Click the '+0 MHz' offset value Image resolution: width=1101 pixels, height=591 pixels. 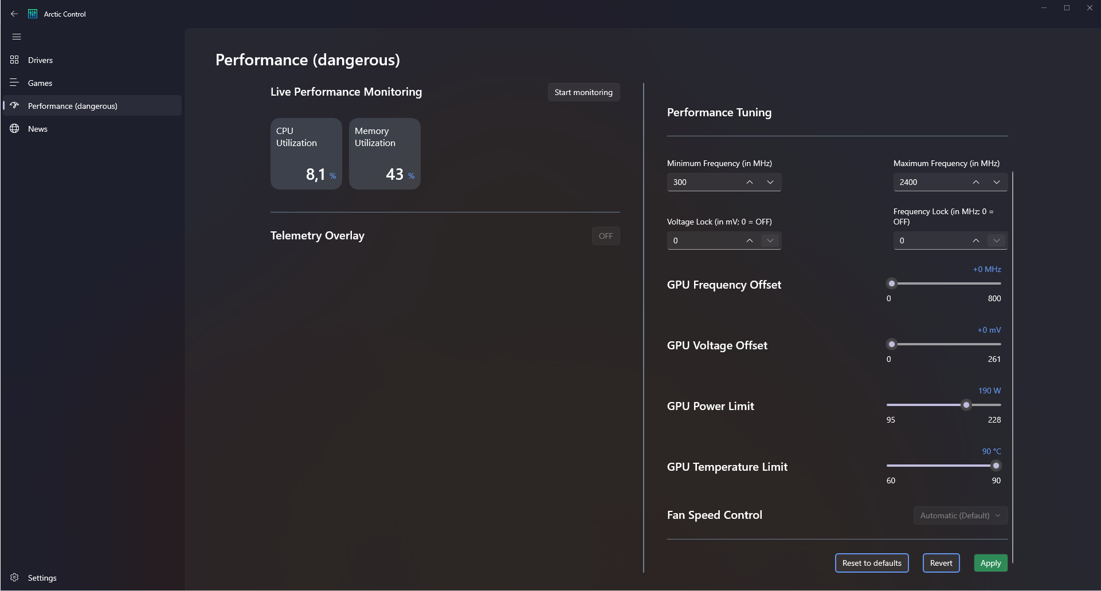pyautogui.click(x=987, y=269)
